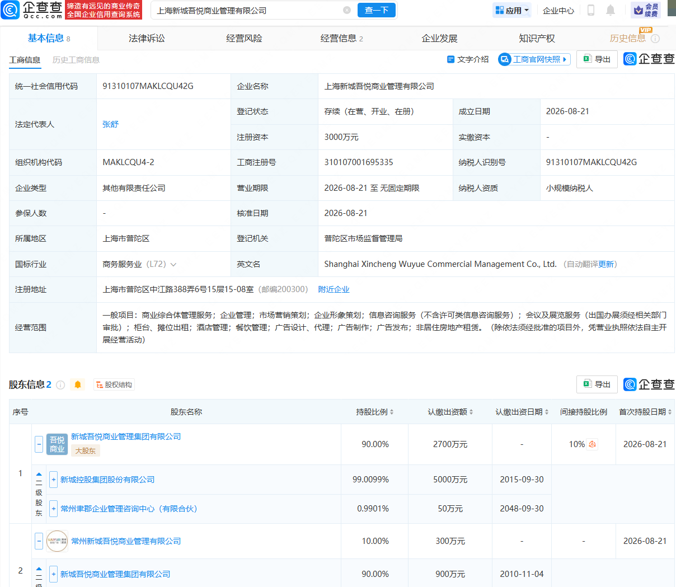Click the info icon beside 历史信息

click(x=655, y=39)
